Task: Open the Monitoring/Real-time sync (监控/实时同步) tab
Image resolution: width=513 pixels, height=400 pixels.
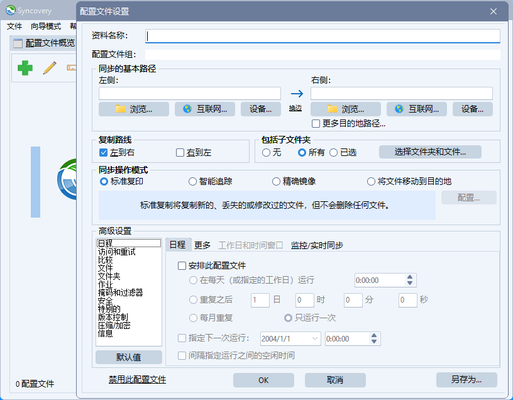Action: click(317, 245)
